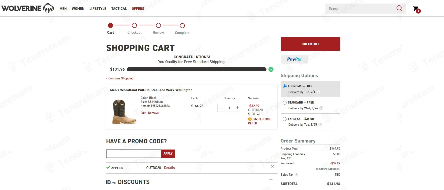
Task: Click the Express delivery help icon
Action: coord(320,124)
